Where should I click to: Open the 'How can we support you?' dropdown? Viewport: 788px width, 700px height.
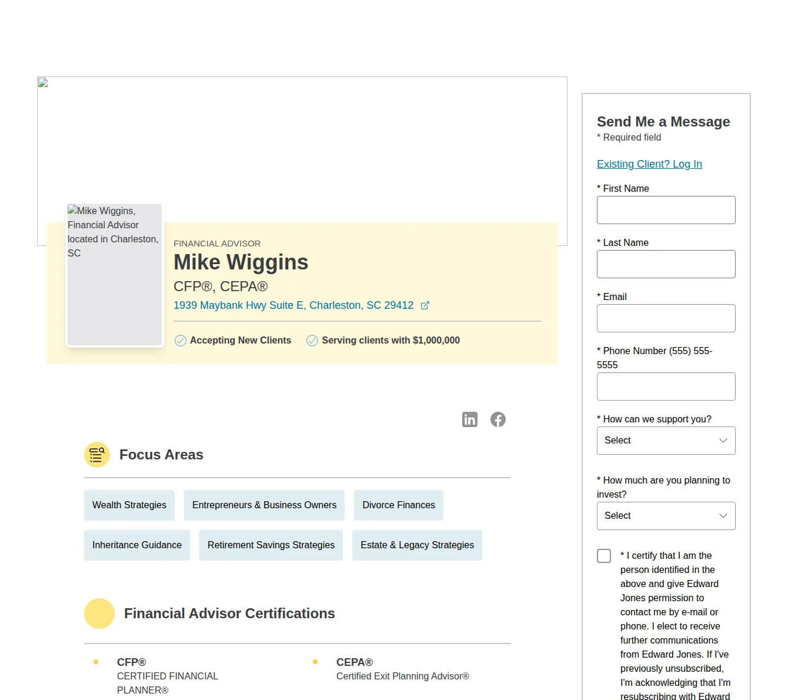pos(666,441)
